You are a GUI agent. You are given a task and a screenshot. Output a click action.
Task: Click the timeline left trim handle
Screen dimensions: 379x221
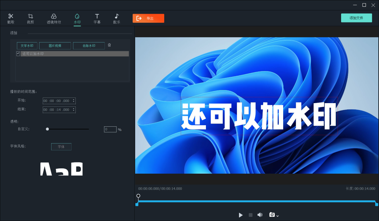coord(137,204)
